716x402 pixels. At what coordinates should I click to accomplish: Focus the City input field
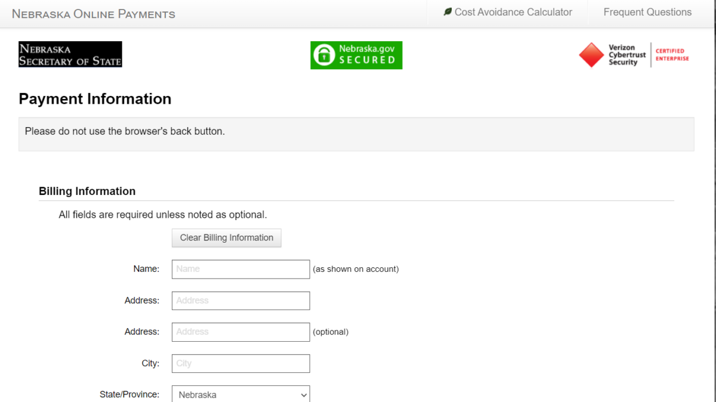point(240,363)
